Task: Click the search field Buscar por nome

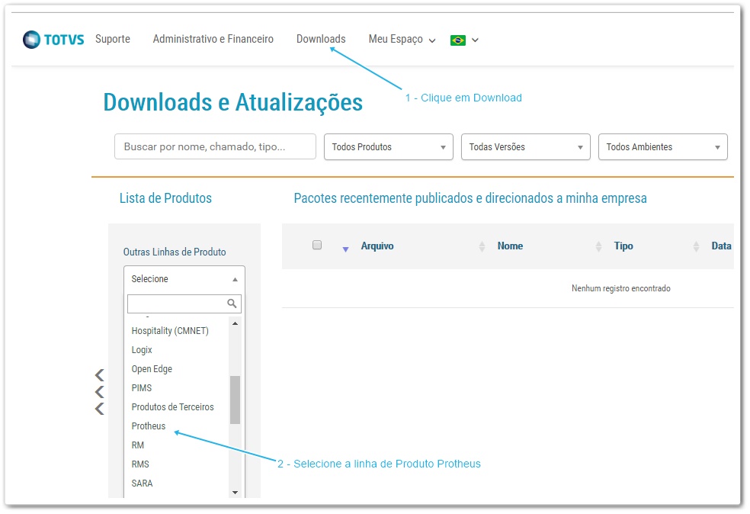Action: (x=215, y=146)
